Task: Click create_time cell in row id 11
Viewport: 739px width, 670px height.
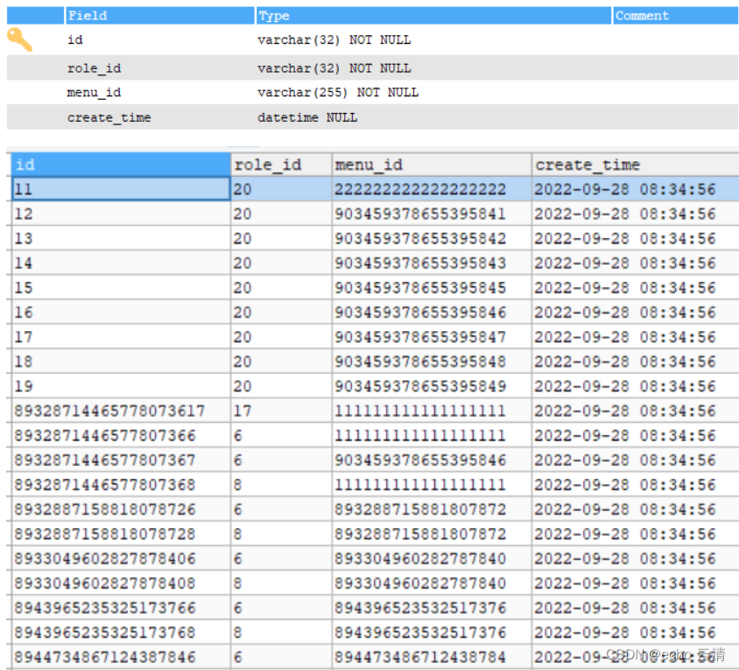Action: tap(636, 189)
